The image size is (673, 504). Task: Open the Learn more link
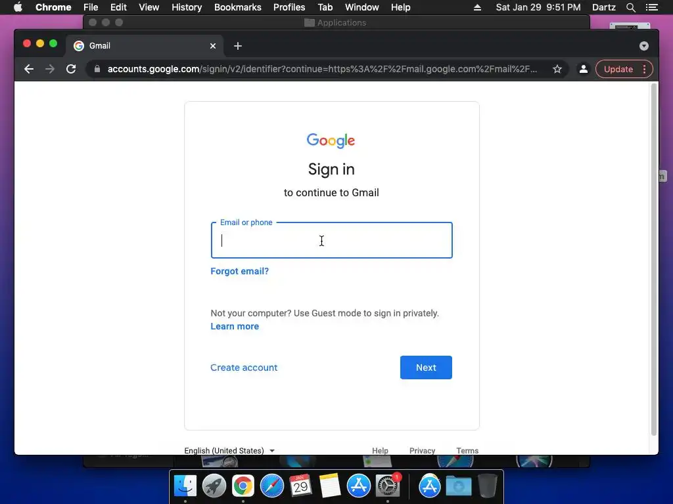[235, 326]
